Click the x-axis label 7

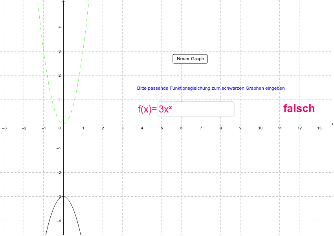click(201, 128)
